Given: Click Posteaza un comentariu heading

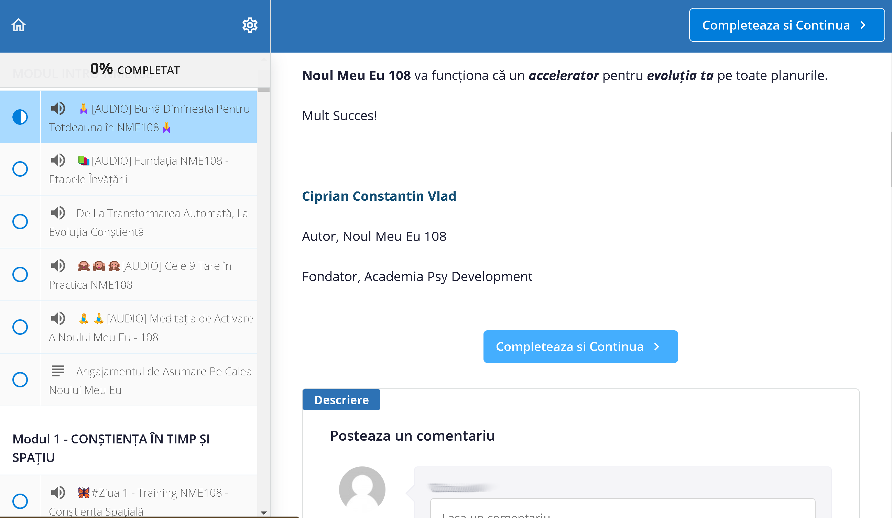Looking at the screenshot, I should (412, 436).
